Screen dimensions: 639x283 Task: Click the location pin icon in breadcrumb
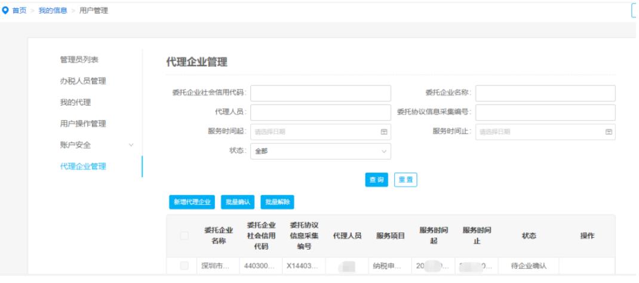pos(5,11)
